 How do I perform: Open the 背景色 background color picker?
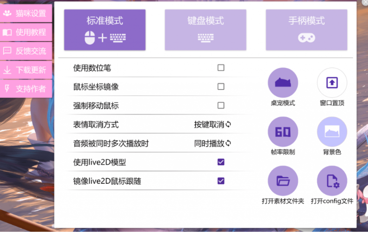point(332,132)
